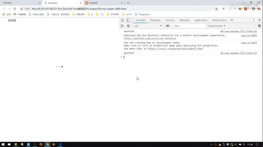The image size is (263, 147).
Task: Go back with browser back arrow
Action: point(4,9)
